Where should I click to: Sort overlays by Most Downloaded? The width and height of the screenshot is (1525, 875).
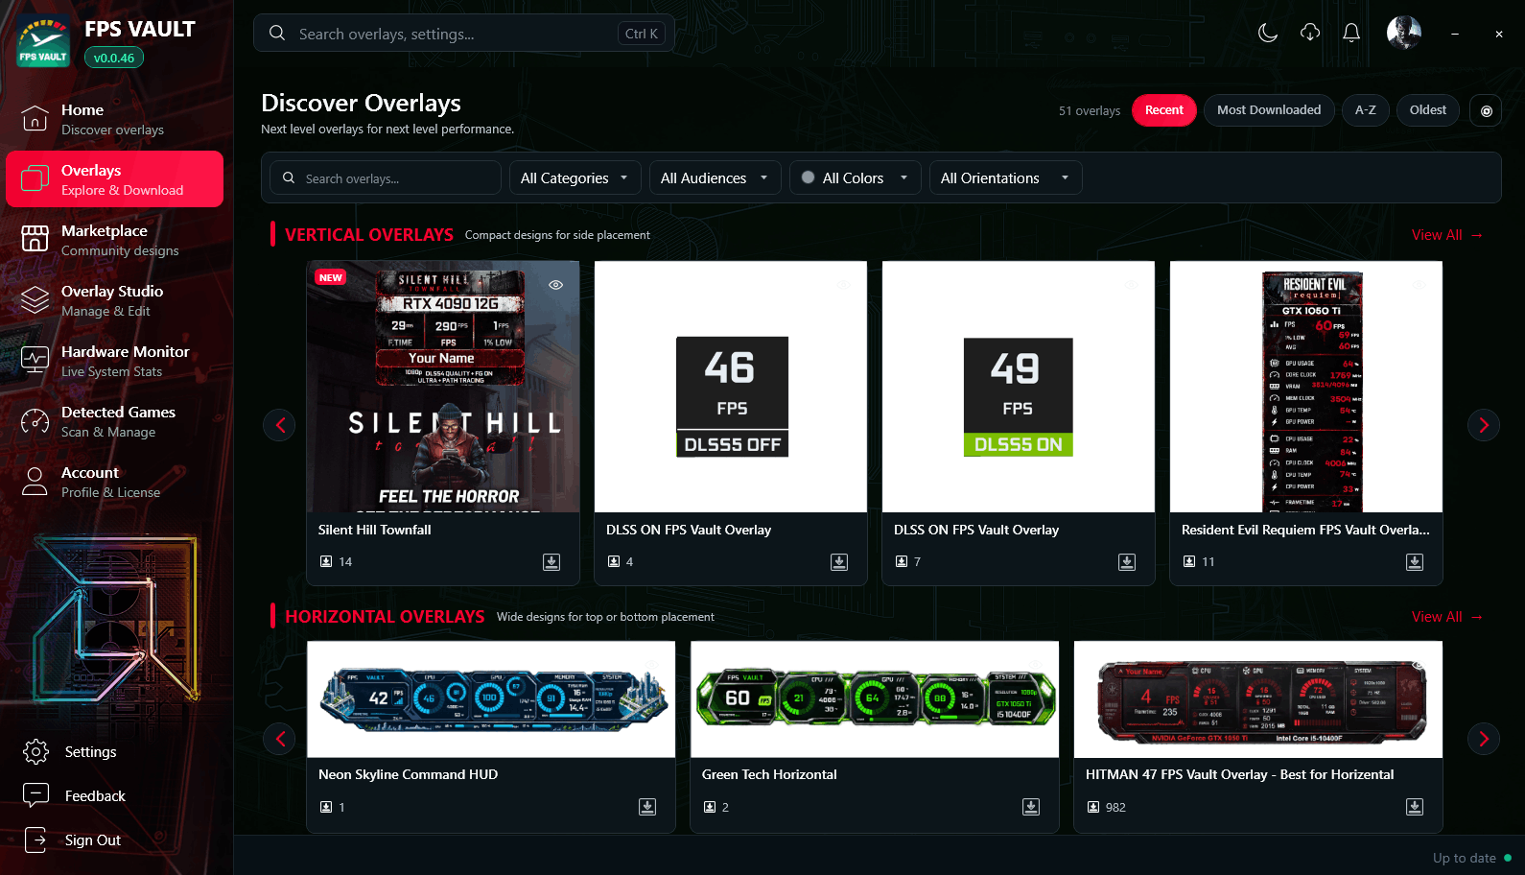click(x=1269, y=110)
